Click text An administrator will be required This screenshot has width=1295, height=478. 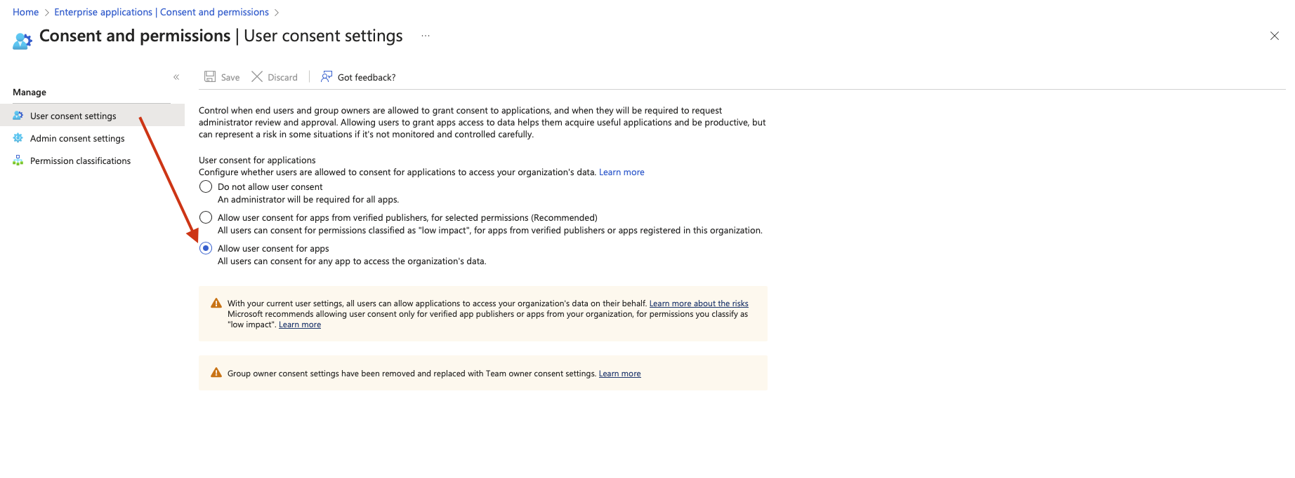coord(308,200)
